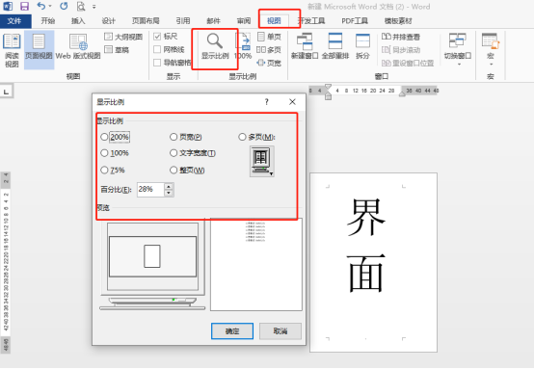Select the 页宽(P) radio button
This screenshot has width=534, height=369.
point(174,137)
